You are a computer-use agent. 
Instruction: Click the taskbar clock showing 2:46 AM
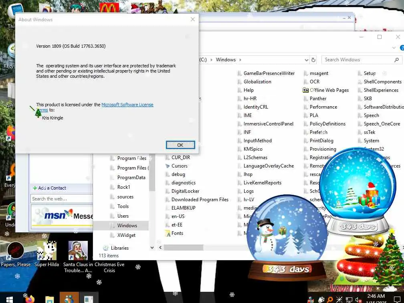point(376,298)
